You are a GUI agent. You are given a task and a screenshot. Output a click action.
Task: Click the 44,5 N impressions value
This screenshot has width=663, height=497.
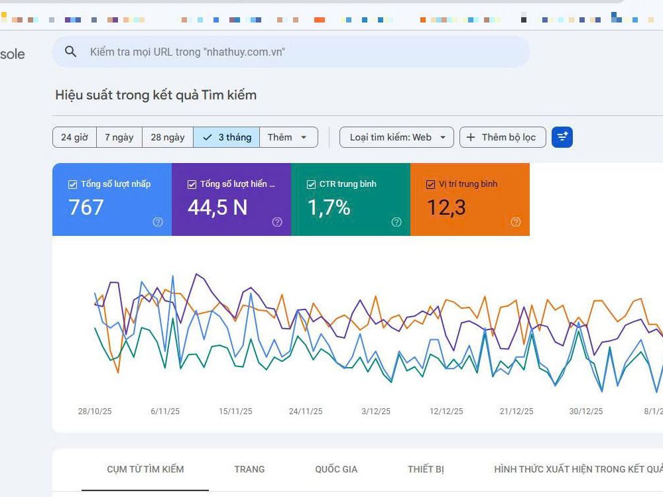pyautogui.click(x=217, y=207)
